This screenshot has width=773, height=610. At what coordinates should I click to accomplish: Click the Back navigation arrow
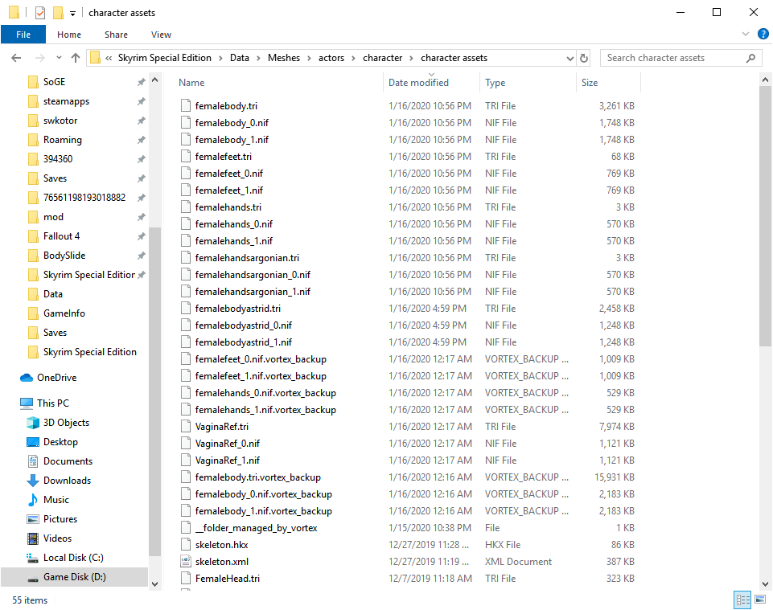pyautogui.click(x=16, y=58)
